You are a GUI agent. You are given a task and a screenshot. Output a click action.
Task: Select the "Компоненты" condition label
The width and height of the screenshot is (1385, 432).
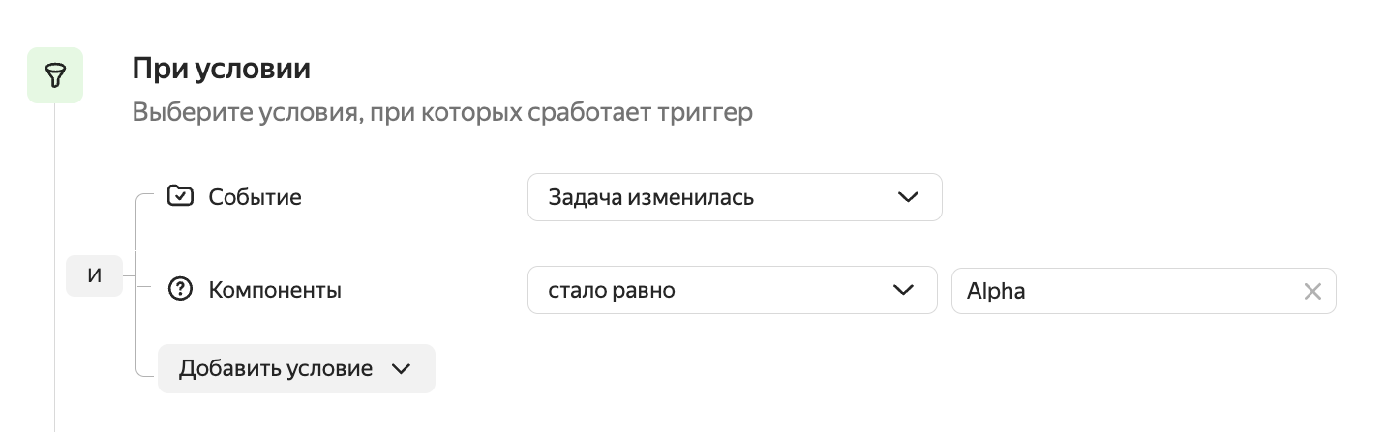click(275, 290)
